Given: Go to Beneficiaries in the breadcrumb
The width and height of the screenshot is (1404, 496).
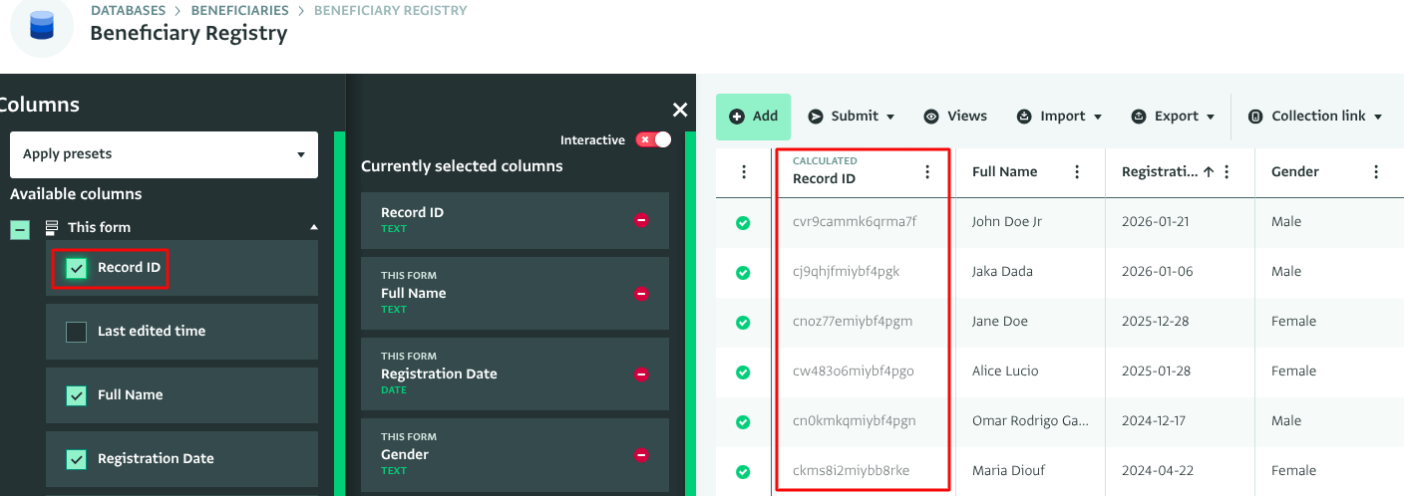Looking at the screenshot, I should click(x=239, y=11).
